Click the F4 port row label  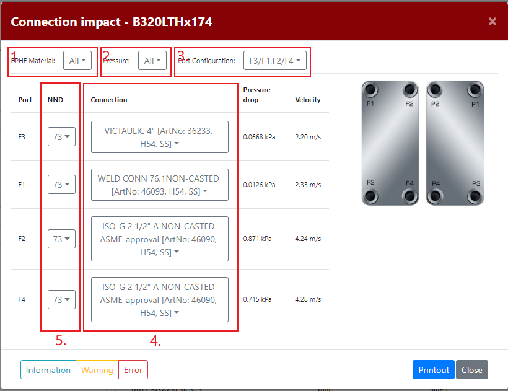[x=22, y=299]
